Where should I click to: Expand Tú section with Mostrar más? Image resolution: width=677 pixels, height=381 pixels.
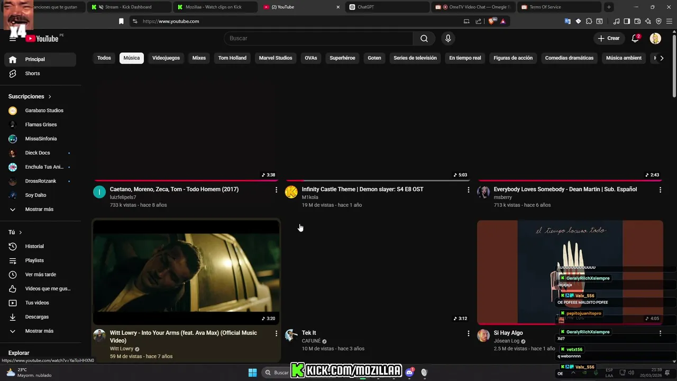40,331
